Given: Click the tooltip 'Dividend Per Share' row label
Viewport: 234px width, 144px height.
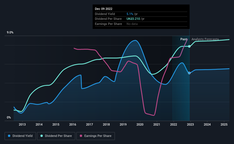Looking at the screenshot, I should pyautogui.click(x=108, y=19).
